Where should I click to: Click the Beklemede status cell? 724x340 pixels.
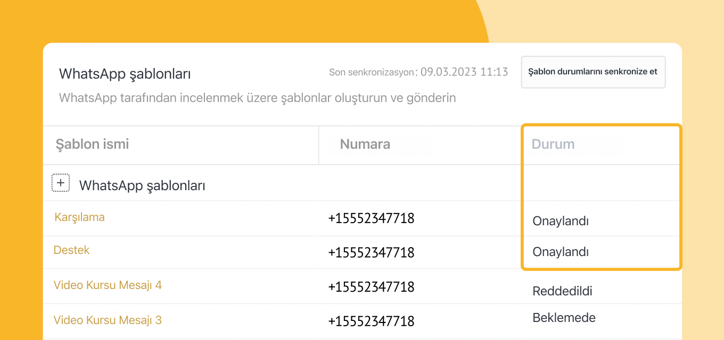pos(564,318)
